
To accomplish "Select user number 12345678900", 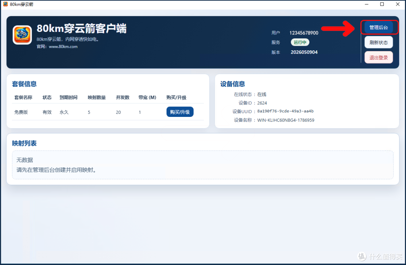I will [x=304, y=33].
